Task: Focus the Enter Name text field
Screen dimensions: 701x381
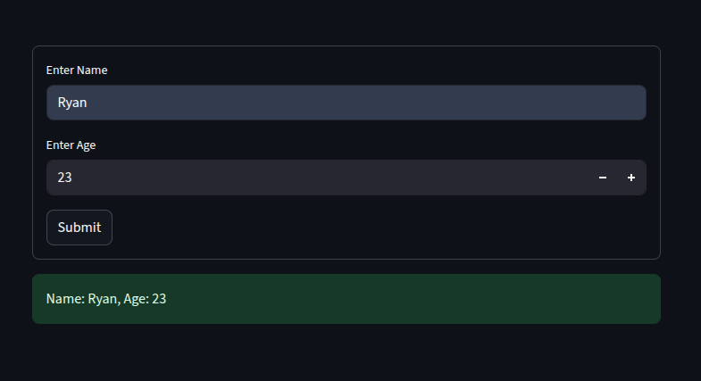Action: [x=346, y=103]
